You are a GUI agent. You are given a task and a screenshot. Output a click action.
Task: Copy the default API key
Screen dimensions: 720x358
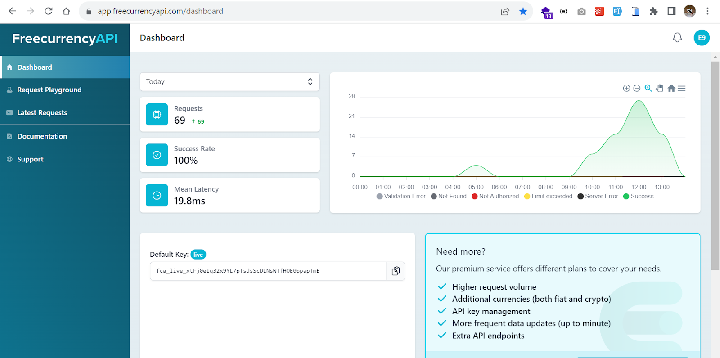396,271
